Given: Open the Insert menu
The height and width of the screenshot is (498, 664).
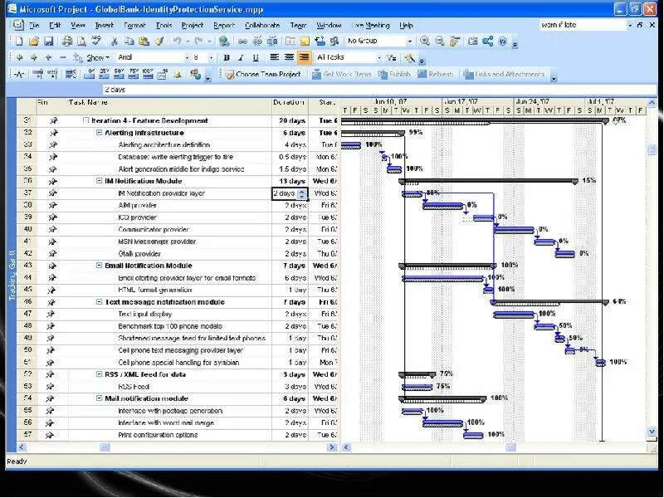Looking at the screenshot, I should pyautogui.click(x=105, y=26).
